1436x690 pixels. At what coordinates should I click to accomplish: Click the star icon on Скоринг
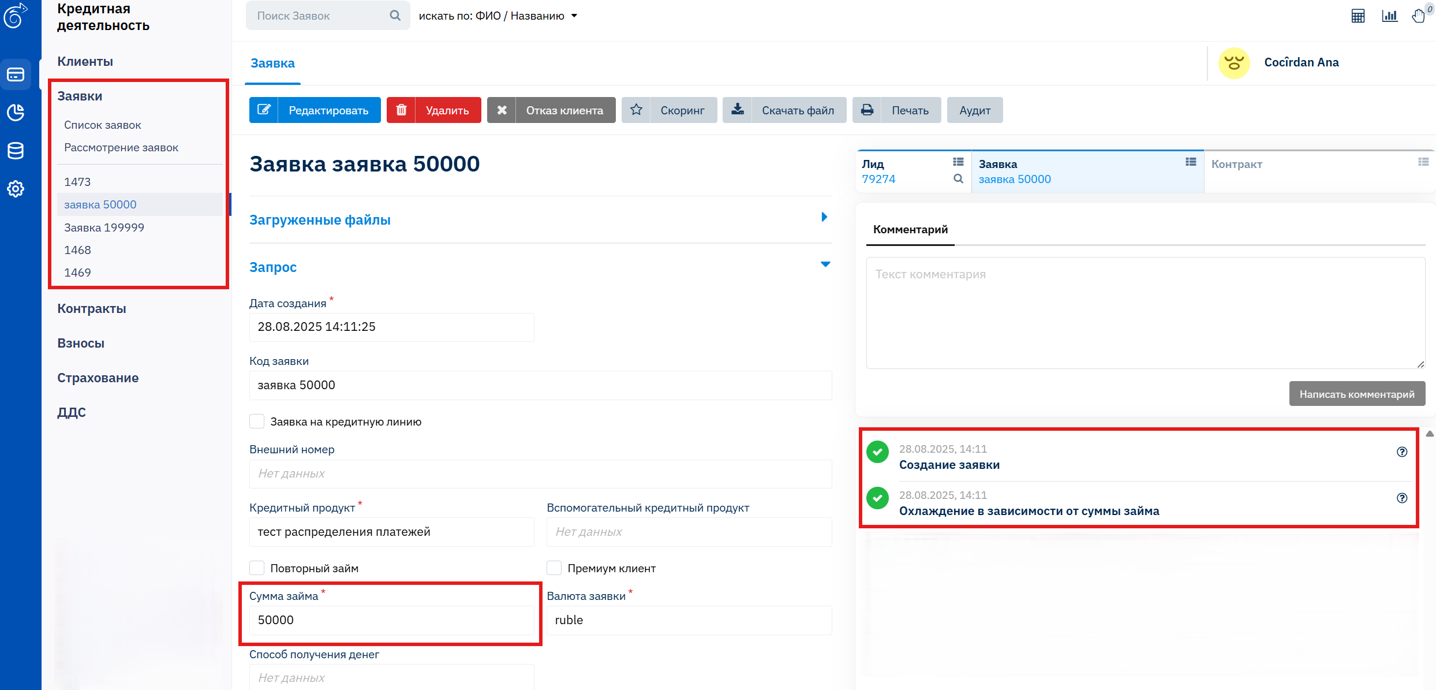pos(636,110)
